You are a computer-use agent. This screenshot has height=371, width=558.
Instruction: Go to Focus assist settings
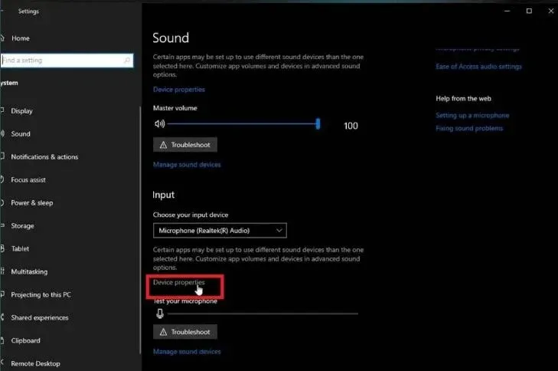pyautogui.click(x=28, y=180)
